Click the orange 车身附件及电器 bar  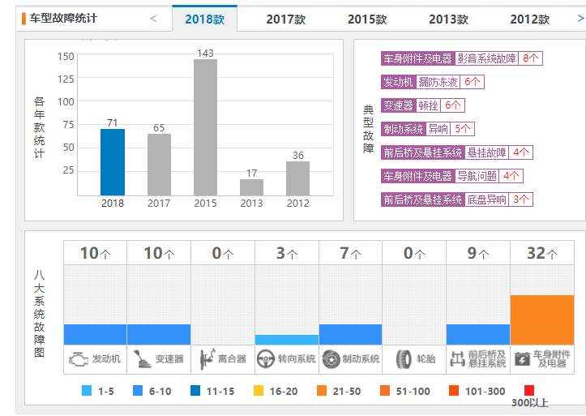(x=542, y=320)
